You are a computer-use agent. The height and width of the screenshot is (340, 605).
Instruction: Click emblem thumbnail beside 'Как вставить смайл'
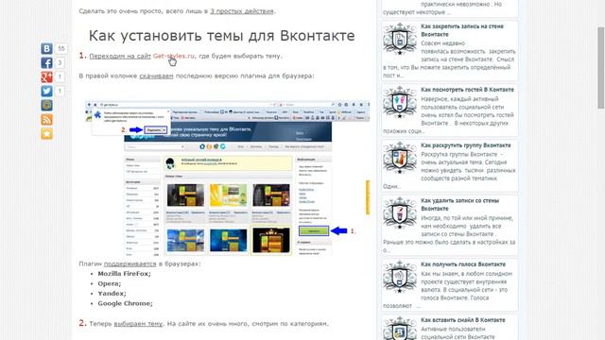(400, 329)
